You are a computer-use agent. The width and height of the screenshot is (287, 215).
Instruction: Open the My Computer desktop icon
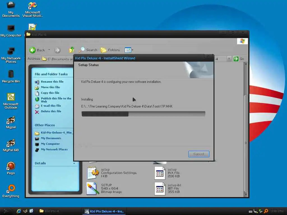tap(11, 31)
